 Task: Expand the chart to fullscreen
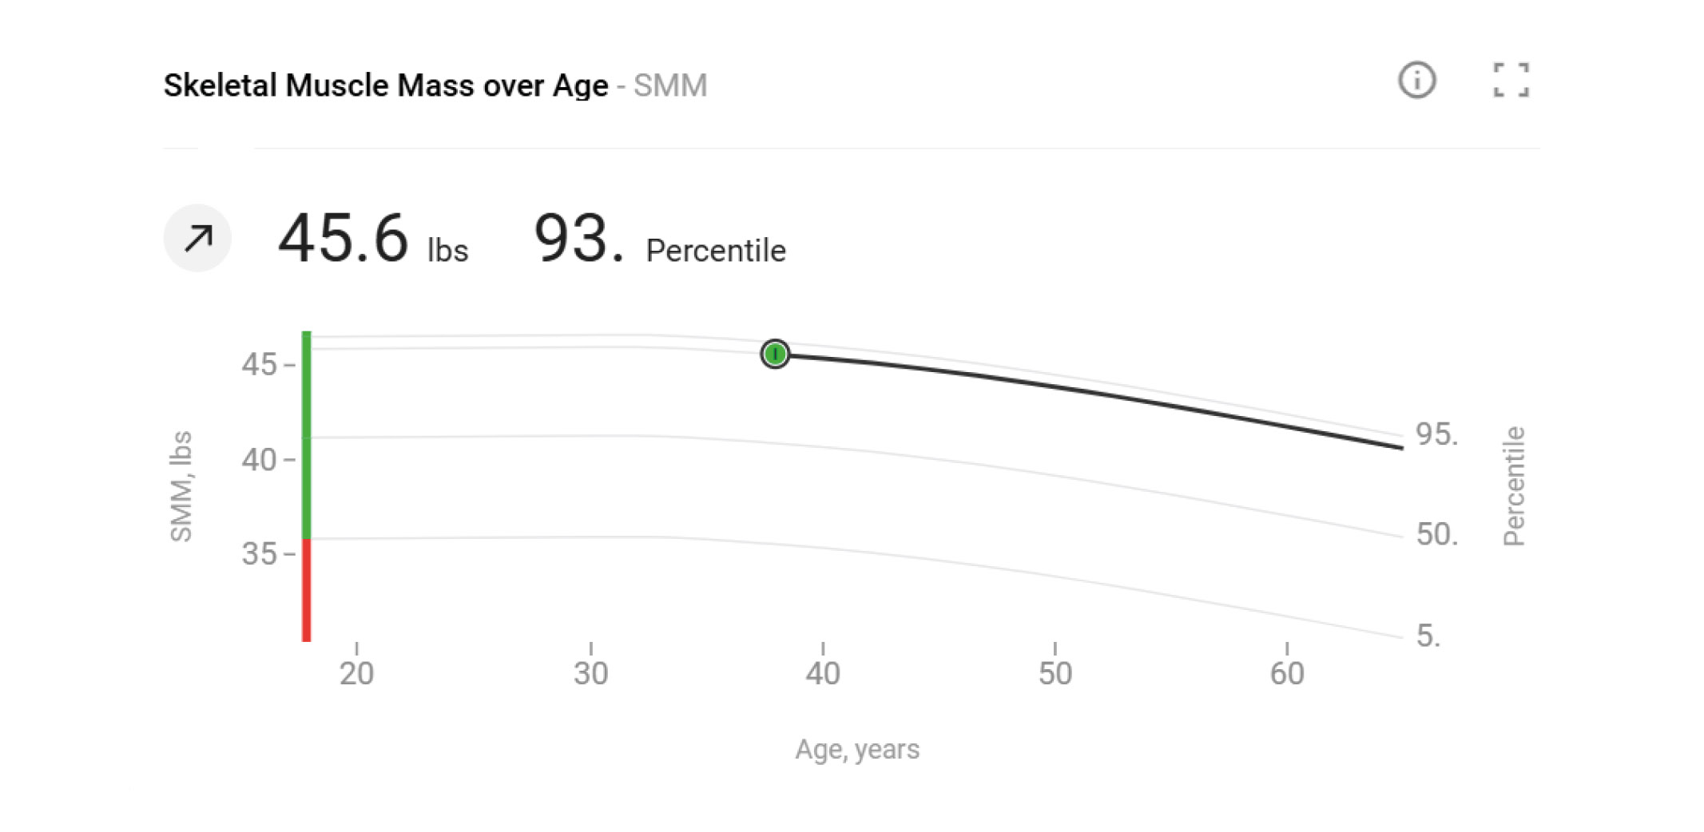pos(1511,81)
